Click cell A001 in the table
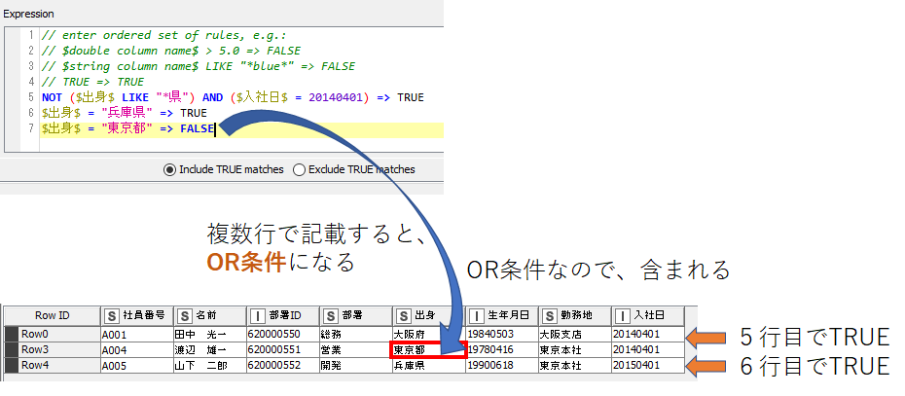 pyautogui.click(x=137, y=334)
